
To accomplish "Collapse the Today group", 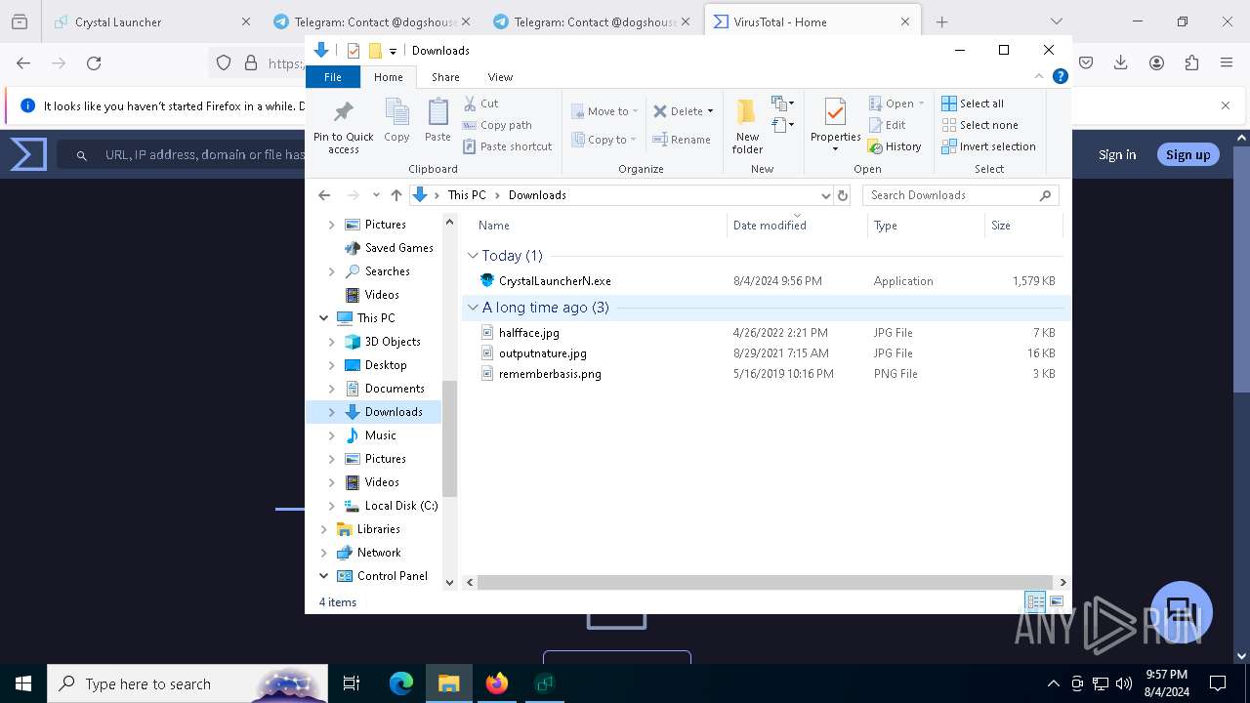I will point(473,256).
